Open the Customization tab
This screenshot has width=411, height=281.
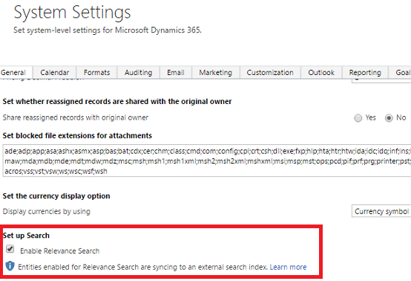point(270,73)
